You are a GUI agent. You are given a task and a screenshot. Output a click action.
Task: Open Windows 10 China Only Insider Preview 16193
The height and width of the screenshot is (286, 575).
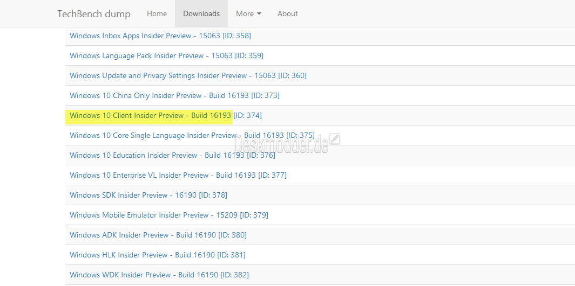(x=174, y=95)
